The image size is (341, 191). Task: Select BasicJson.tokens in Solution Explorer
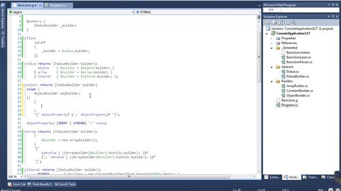pyautogui.click(x=298, y=53)
